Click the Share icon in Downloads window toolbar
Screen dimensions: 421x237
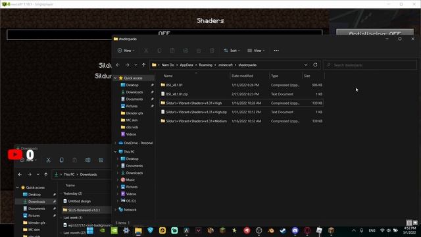101,160
